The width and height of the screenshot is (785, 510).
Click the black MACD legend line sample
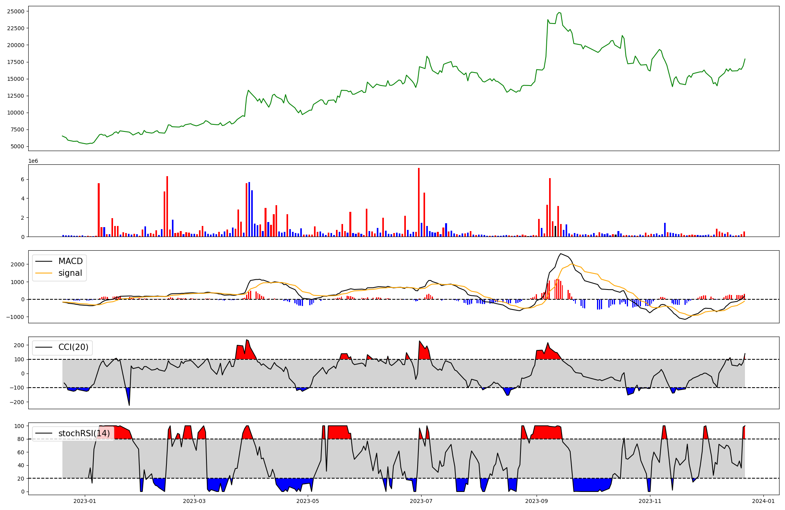(x=44, y=261)
